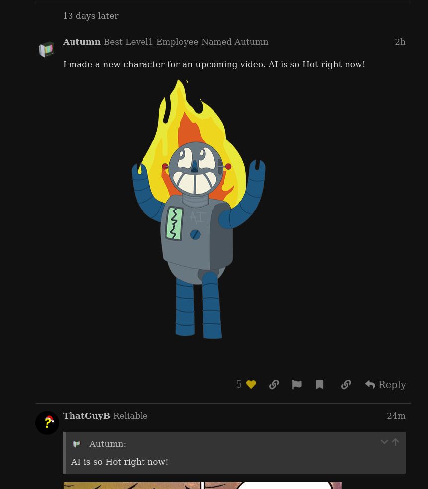
Task: Click the link icon next to Reply
Action: coord(346,385)
